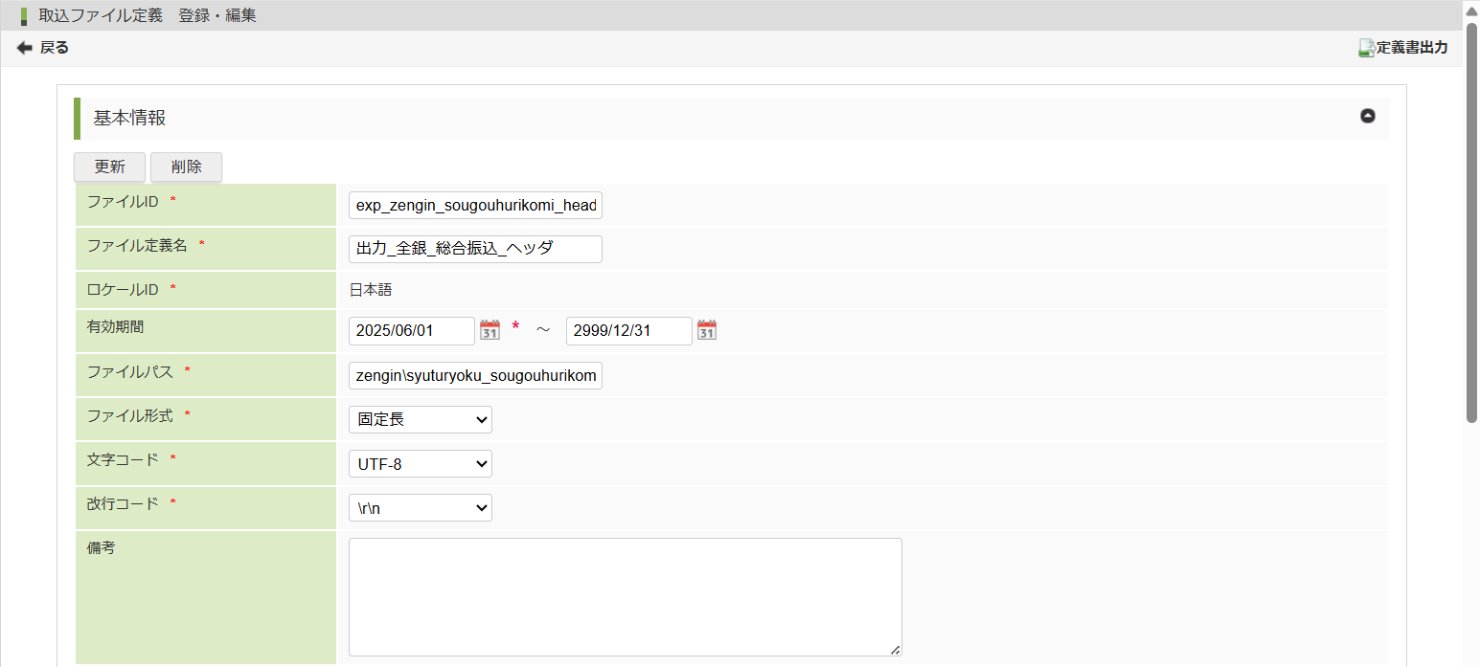Screen dimensions: 1480x667
Task: Select the end date field 2999/12/31
Action: (x=628, y=331)
